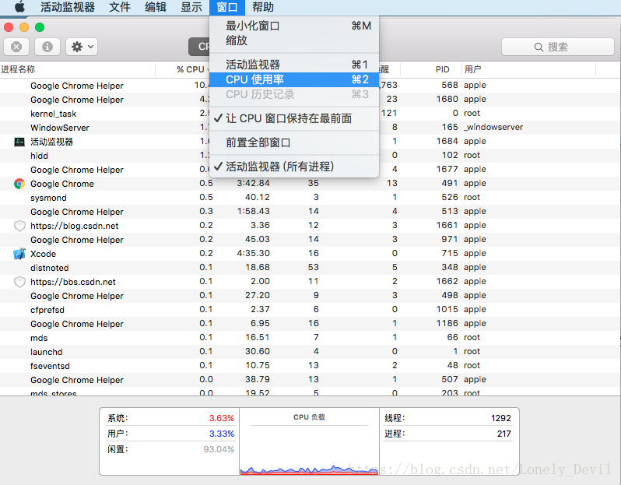Click the 线程 count 1292
Screen dimensions: 621x485
501,418
